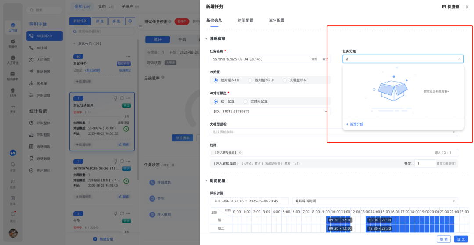Select the 规则话术2.0 radio option
Viewport: 474px width, 245px height.
pyautogui.click(x=250, y=80)
